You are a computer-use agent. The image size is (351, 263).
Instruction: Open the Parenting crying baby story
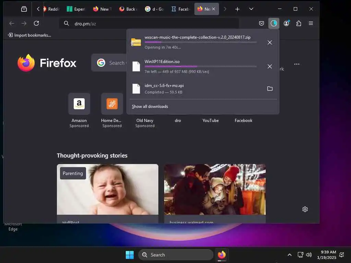point(108,193)
